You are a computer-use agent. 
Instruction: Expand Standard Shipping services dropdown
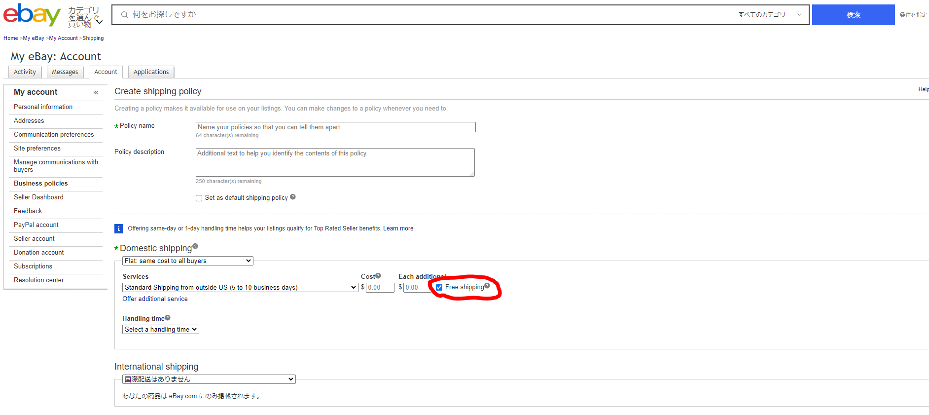(x=240, y=288)
